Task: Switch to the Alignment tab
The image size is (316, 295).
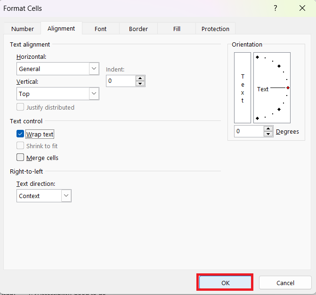Action: [x=61, y=28]
